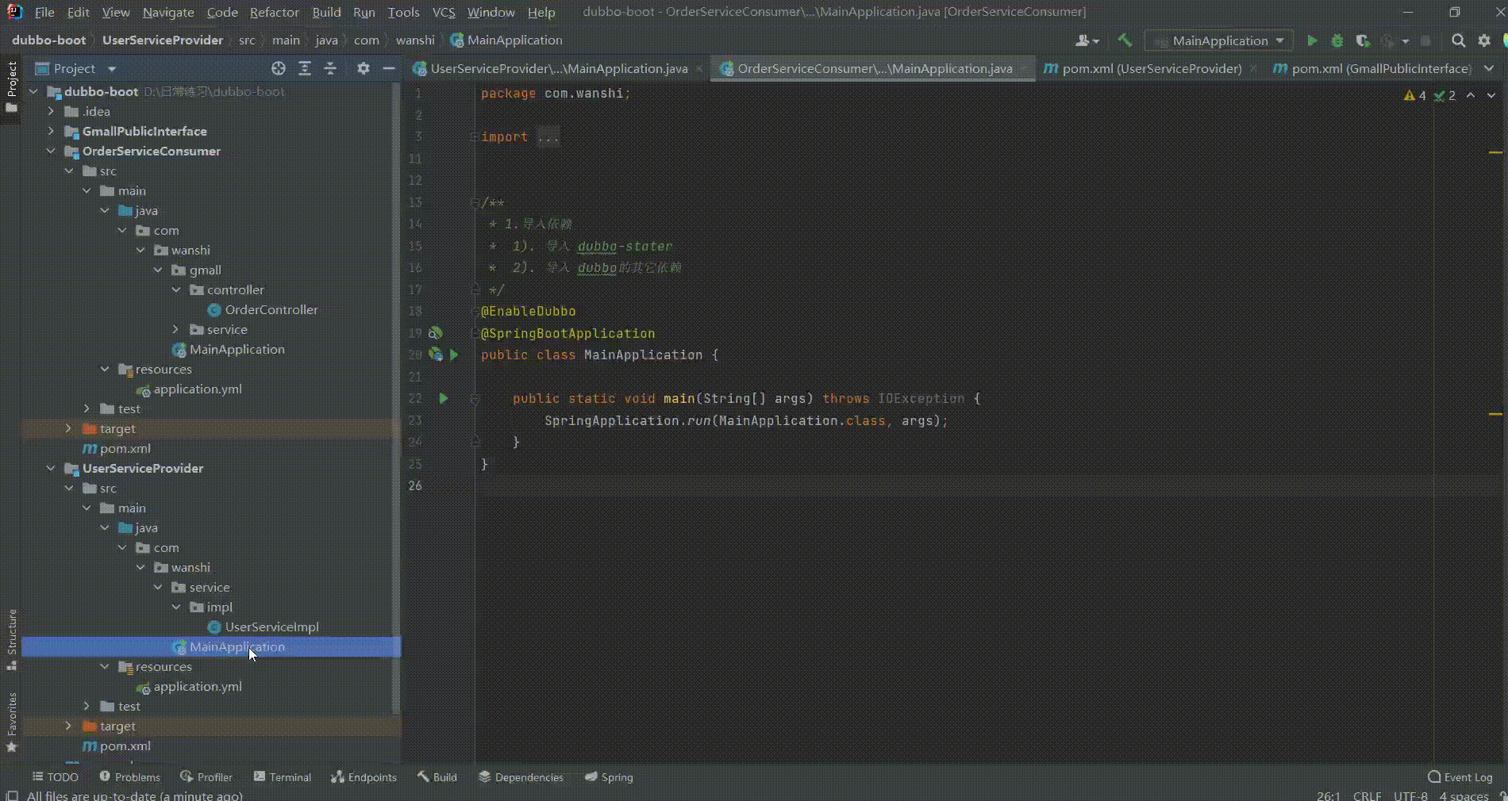
Task: Start debugging with the toolbar bug icon
Action: coord(1337,40)
